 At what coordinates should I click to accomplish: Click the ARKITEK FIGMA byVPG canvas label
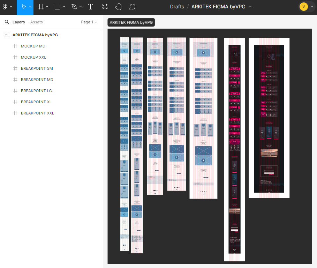131,22
